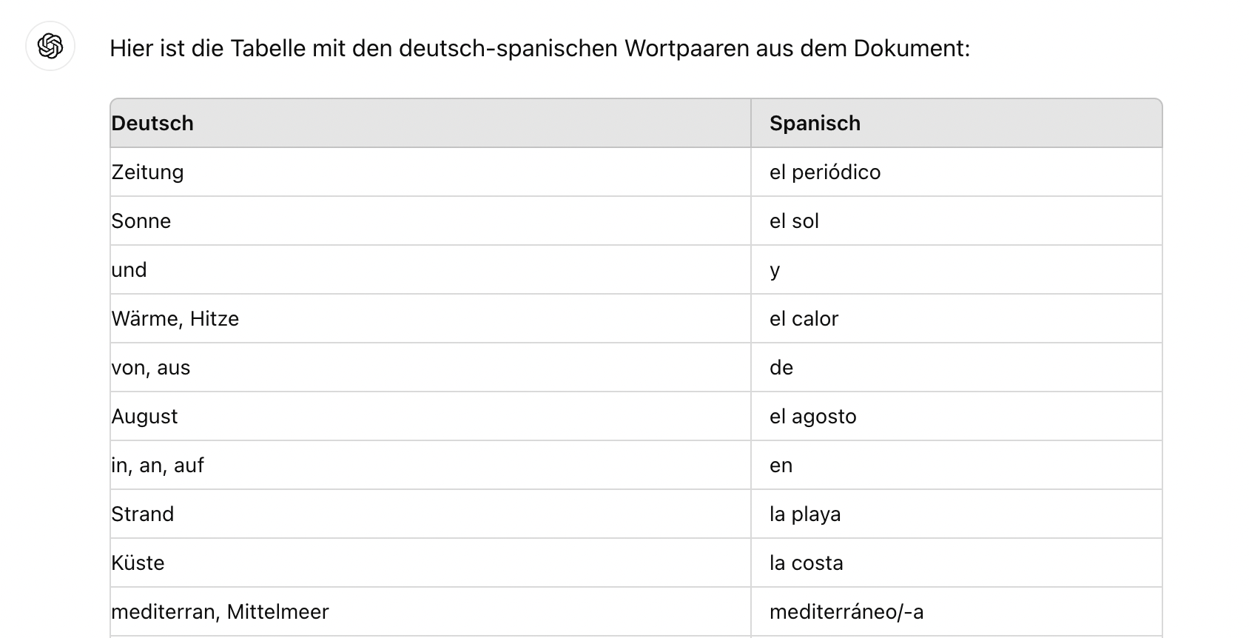The width and height of the screenshot is (1249, 638).
Task: Select the Zeitung cell
Action: 147,172
